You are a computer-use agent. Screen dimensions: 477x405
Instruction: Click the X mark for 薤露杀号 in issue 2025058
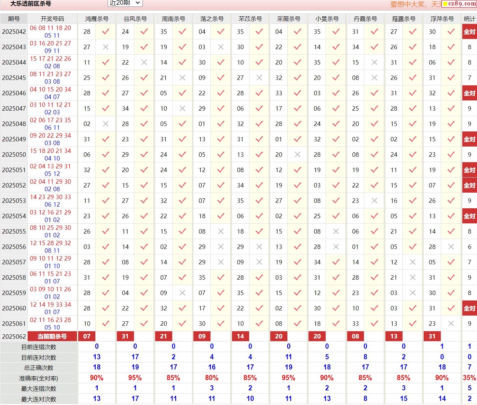412,278
